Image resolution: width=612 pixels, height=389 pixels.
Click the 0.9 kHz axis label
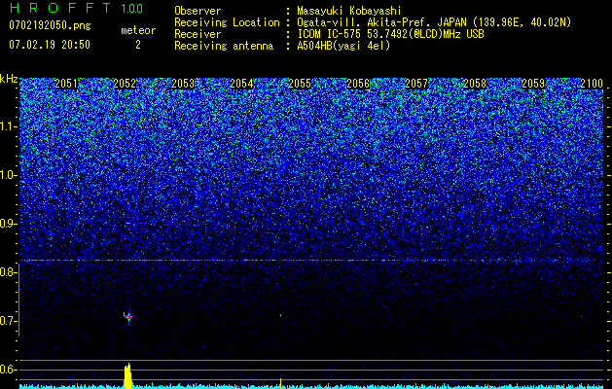9,224
